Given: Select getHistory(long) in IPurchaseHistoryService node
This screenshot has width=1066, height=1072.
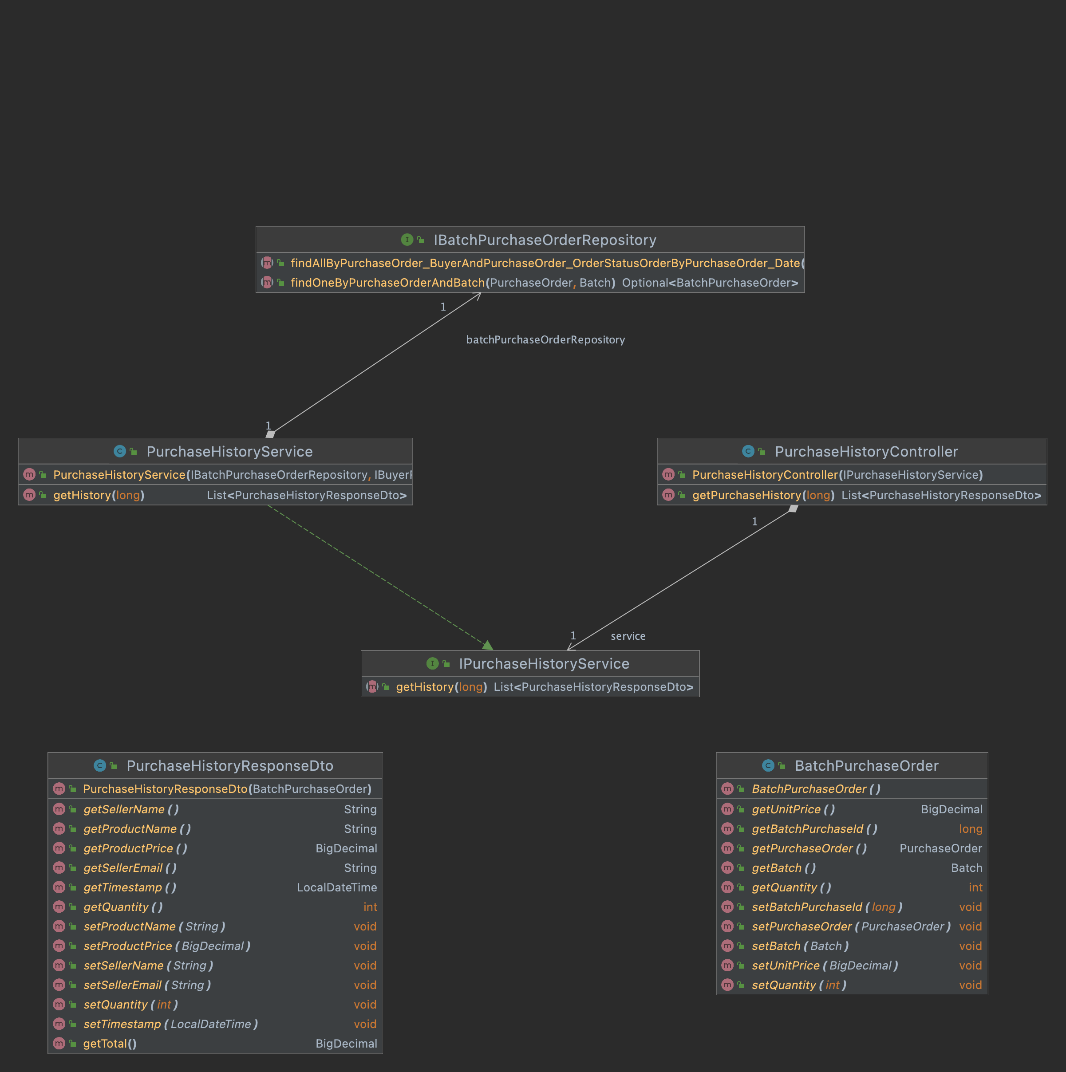Looking at the screenshot, I should (x=441, y=687).
